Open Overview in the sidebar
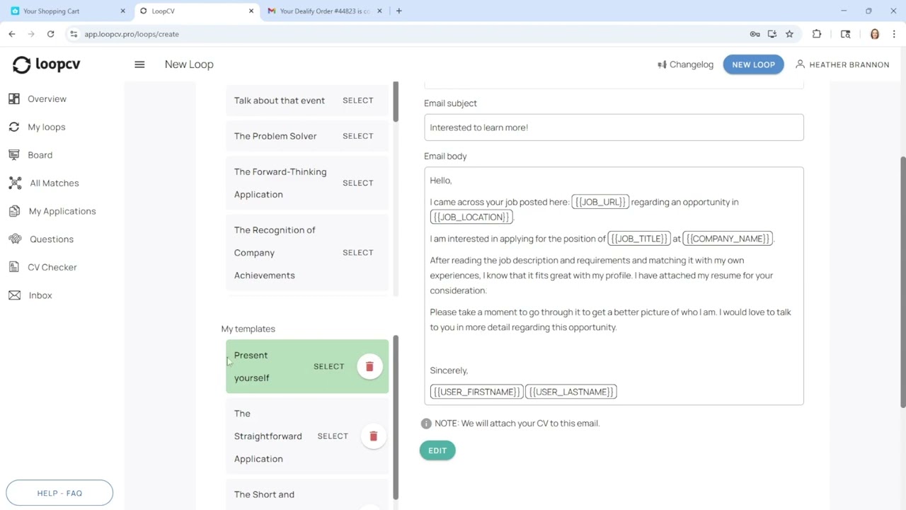The image size is (906, 510). (47, 99)
